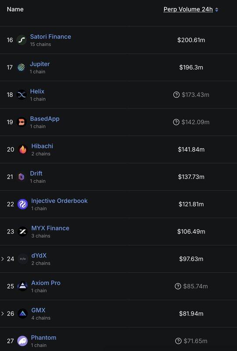237x351 pixels.
Task: Open the Axiom Pro link
Action: (46, 283)
